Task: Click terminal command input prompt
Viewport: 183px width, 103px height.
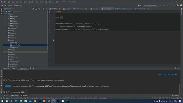Action: [x=27, y=92]
